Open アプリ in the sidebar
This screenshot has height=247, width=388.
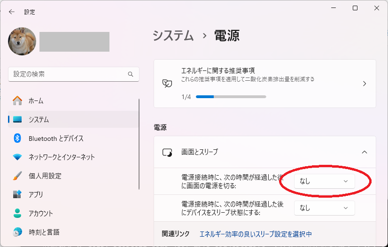click(x=73, y=194)
